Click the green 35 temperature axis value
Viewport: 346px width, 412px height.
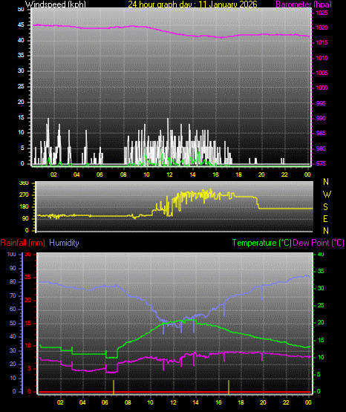tap(321, 271)
